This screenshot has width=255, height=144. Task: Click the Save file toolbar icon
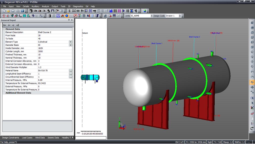(13, 11)
